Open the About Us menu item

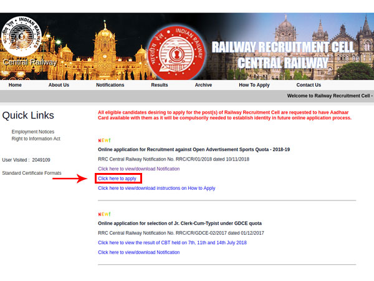point(59,85)
